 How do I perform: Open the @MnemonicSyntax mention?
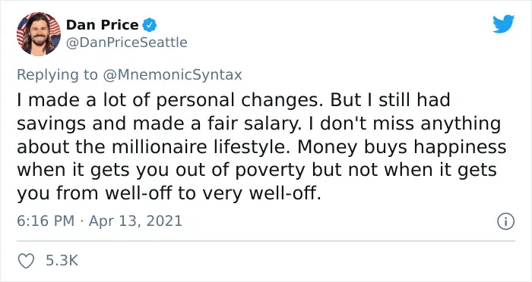pos(173,75)
